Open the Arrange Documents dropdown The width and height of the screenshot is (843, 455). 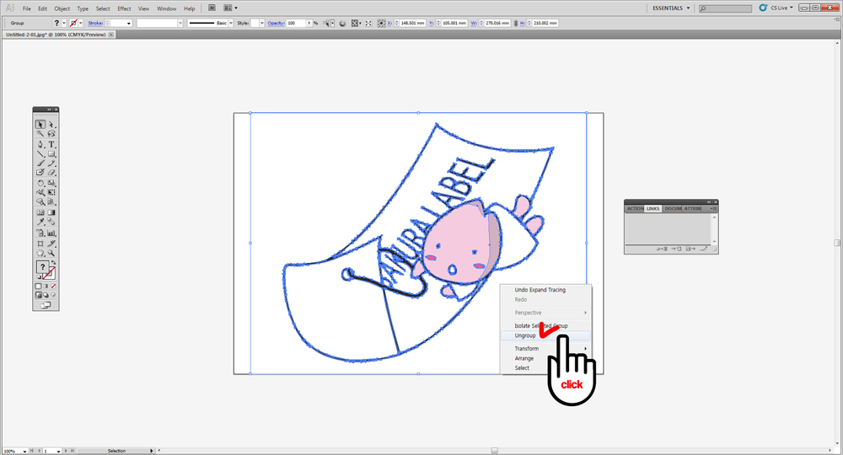231,8
